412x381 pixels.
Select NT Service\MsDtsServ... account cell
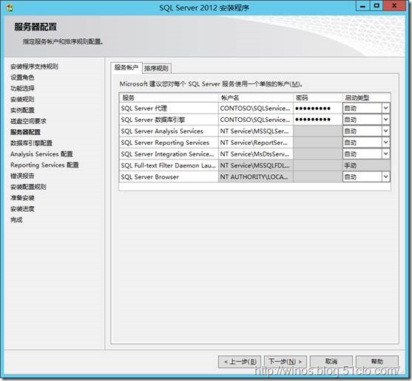(256, 154)
